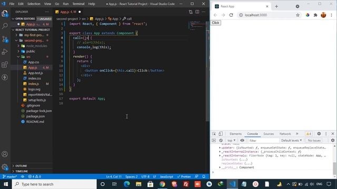Select the App.js editor tab

68,12
